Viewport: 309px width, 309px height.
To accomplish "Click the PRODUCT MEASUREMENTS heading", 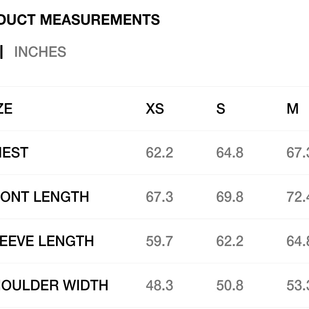I will click(x=80, y=20).
